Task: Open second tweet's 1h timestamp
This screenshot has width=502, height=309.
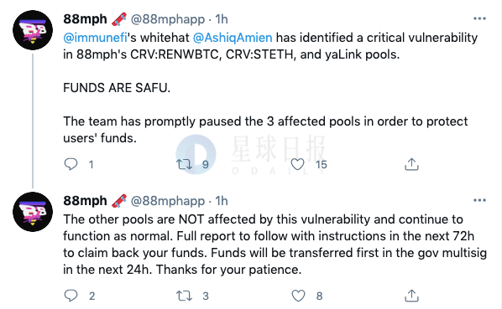Action: (222, 201)
